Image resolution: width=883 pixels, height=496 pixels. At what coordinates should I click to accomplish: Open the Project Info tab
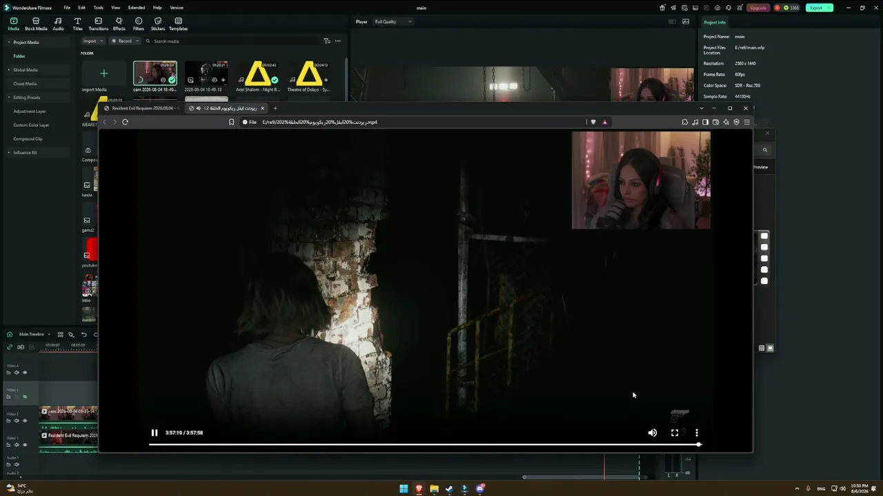coord(715,22)
